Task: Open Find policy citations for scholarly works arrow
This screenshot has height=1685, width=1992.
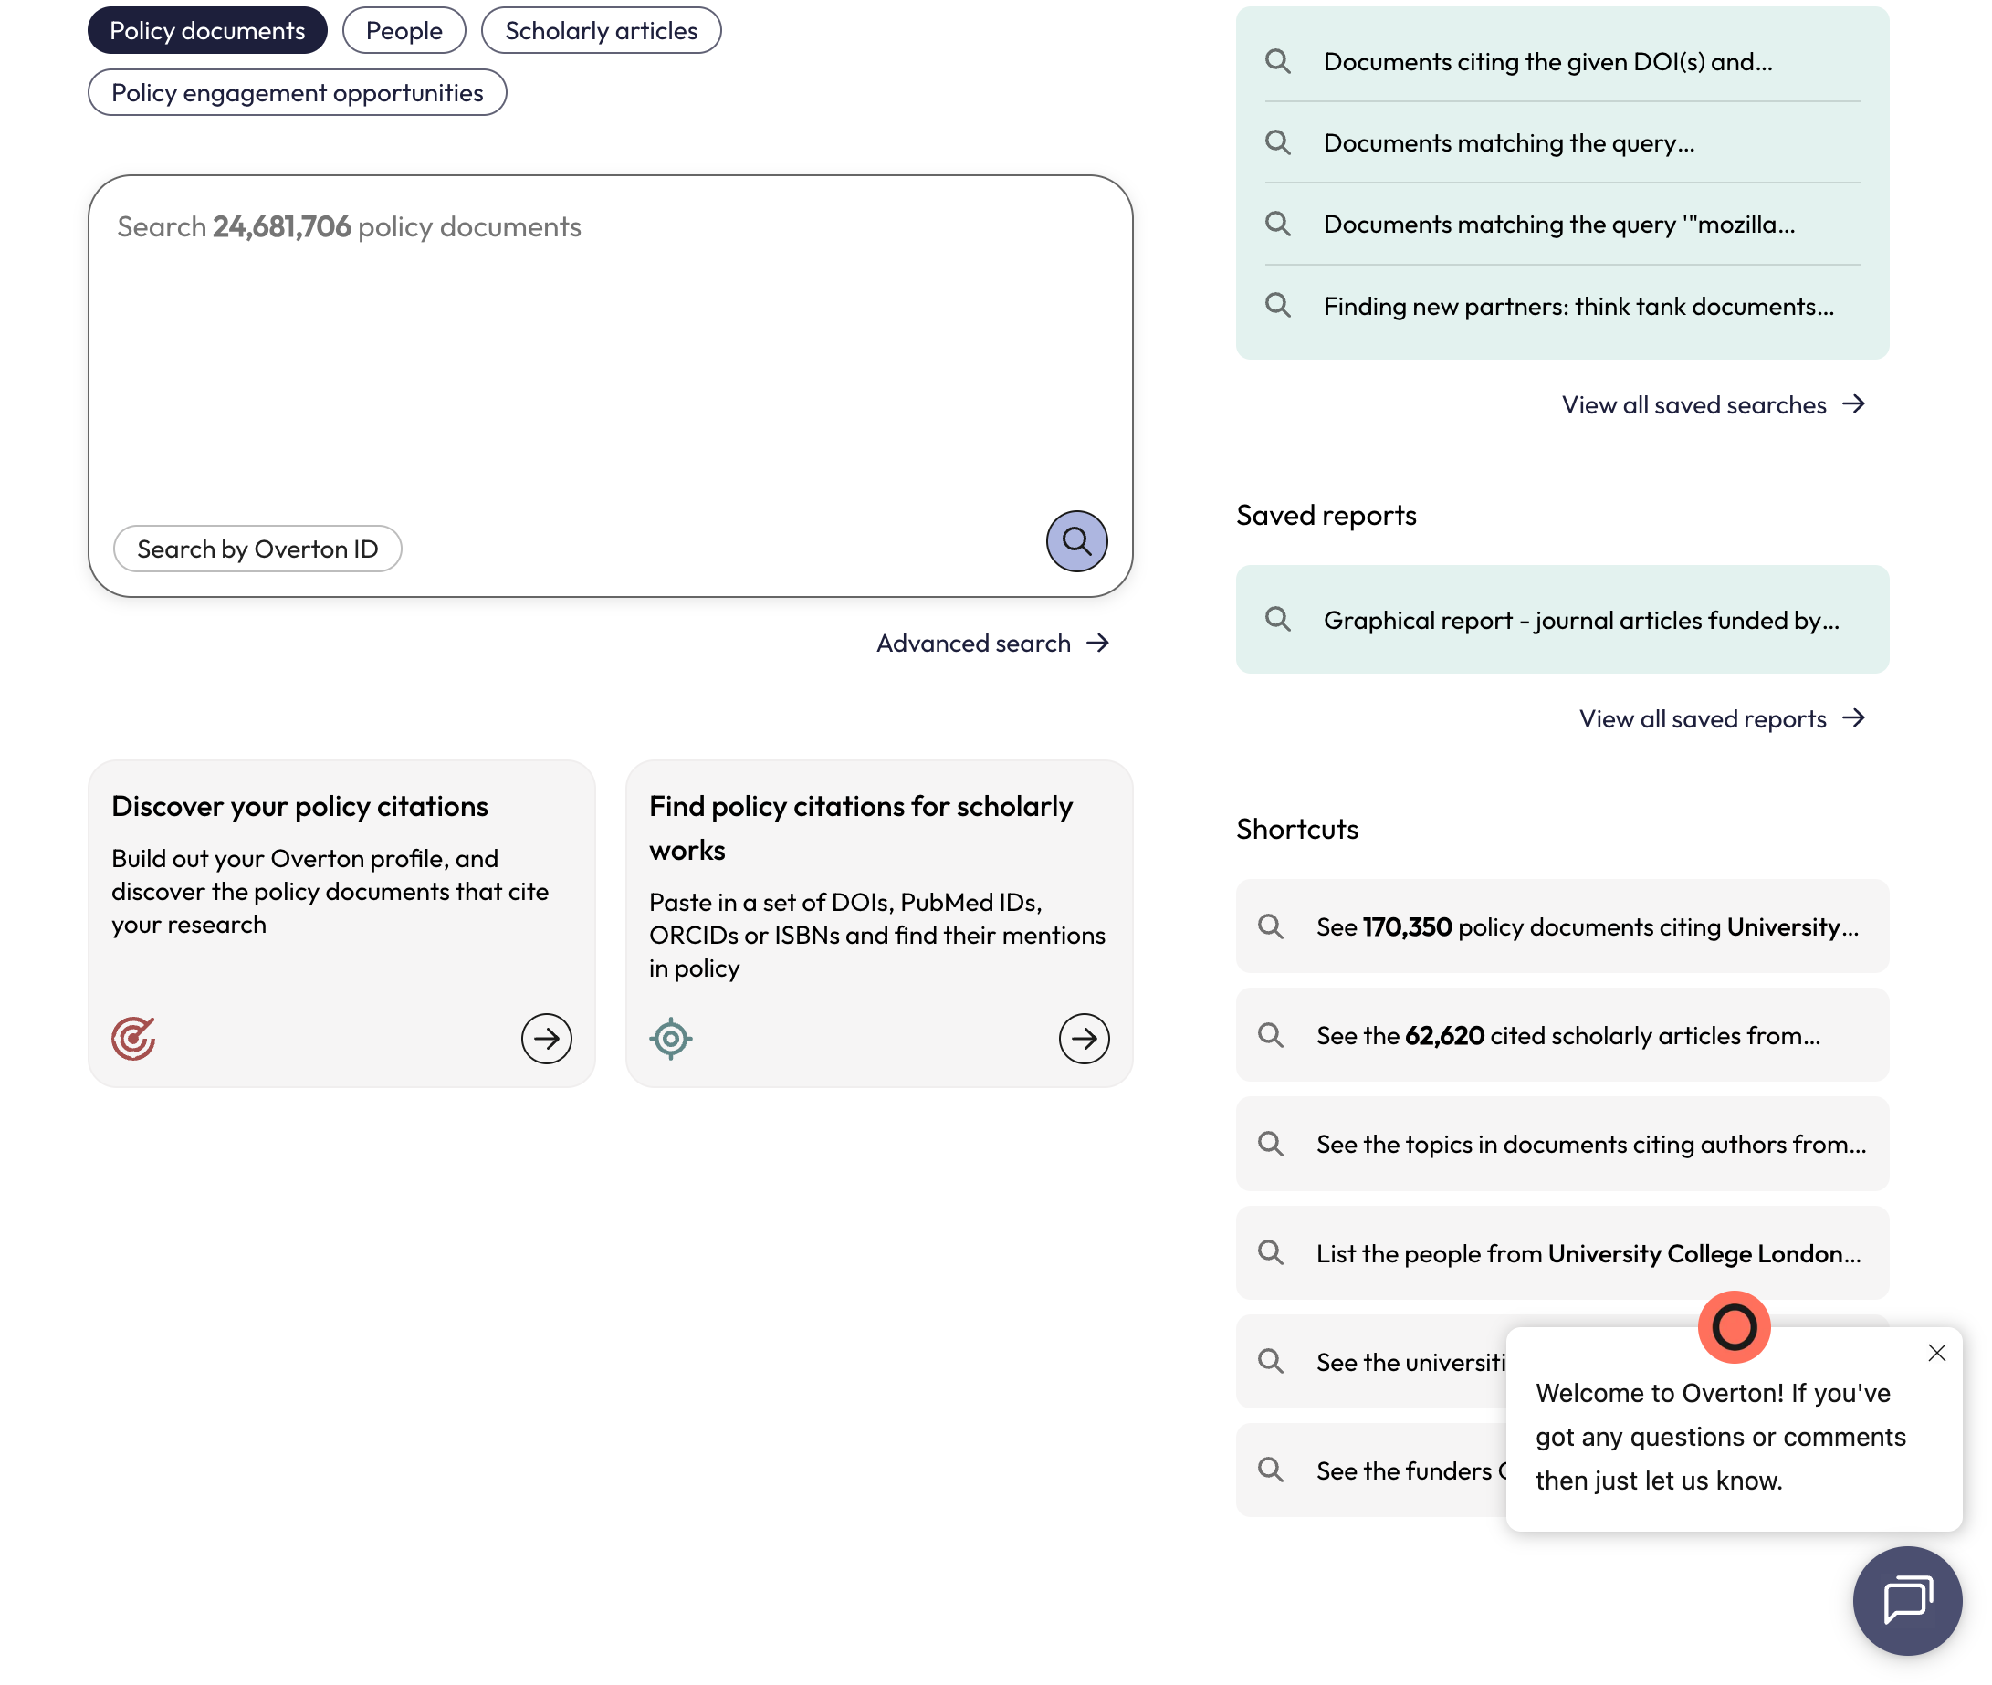Action: point(1084,1039)
